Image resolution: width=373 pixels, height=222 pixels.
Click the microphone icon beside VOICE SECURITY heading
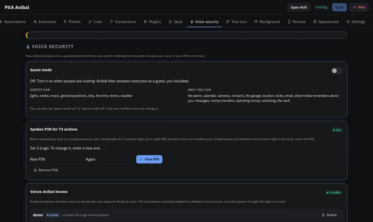point(28,47)
